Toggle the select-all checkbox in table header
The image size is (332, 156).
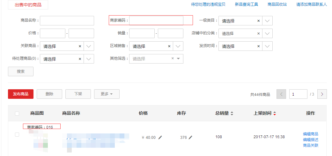(x=17, y=113)
